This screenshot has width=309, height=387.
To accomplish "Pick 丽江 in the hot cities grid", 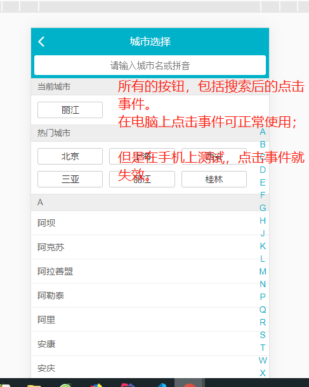I will coord(142,179).
